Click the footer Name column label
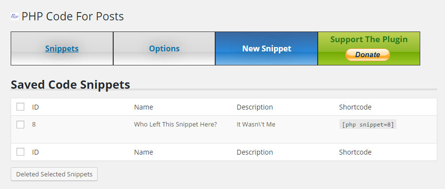 point(144,152)
